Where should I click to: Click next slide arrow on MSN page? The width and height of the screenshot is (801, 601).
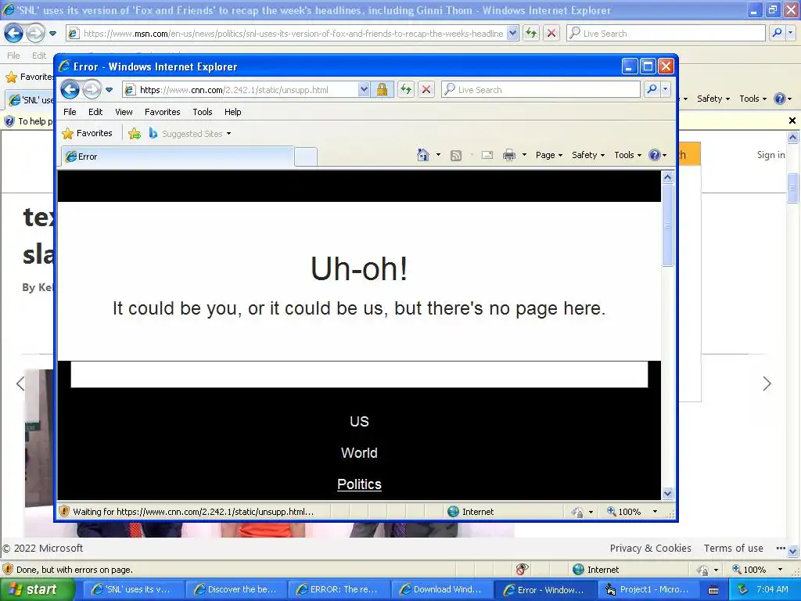[767, 383]
